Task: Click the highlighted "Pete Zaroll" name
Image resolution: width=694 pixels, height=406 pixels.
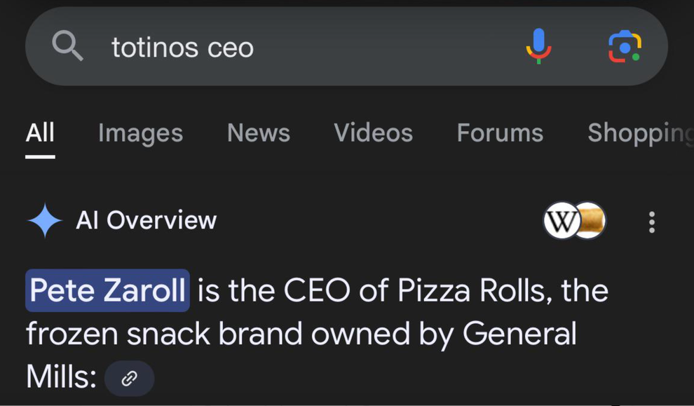Action: pyautogui.click(x=108, y=290)
